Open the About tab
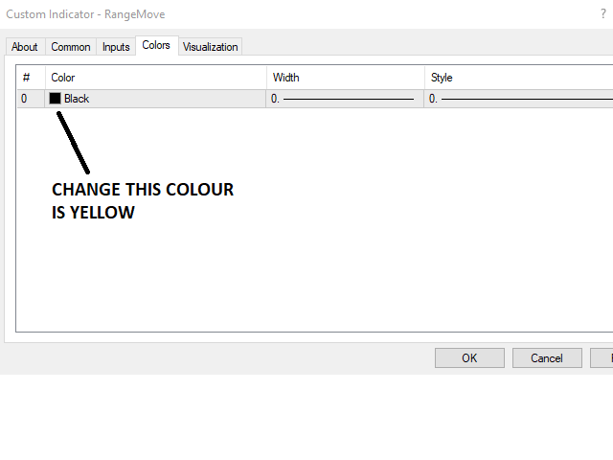The width and height of the screenshot is (613, 460). pos(25,47)
